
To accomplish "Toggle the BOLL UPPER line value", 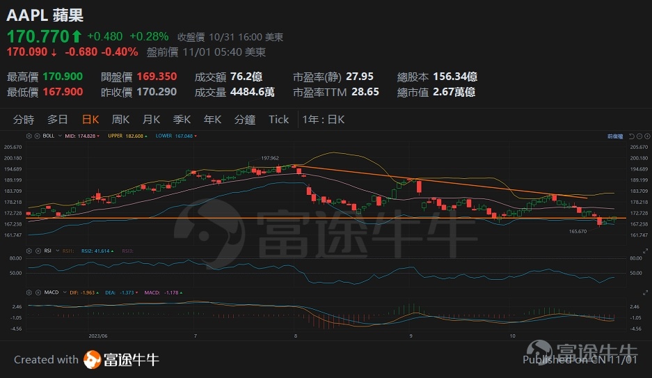I will [x=127, y=136].
